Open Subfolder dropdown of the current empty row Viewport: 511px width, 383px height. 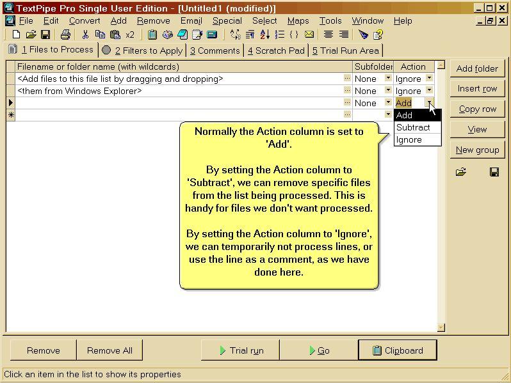(x=388, y=102)
